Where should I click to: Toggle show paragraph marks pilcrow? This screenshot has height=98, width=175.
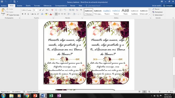point(81,10)
